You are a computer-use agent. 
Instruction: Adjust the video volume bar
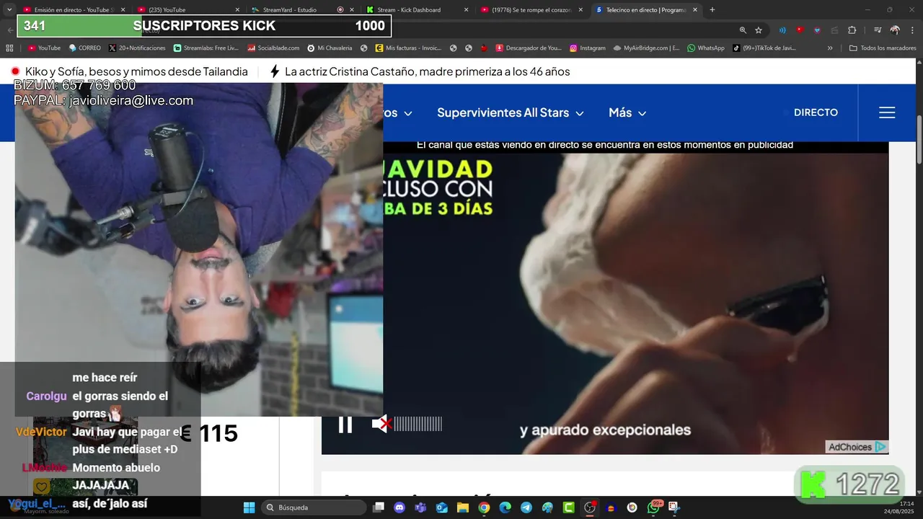pyautogui.click(x=418, y=424)
